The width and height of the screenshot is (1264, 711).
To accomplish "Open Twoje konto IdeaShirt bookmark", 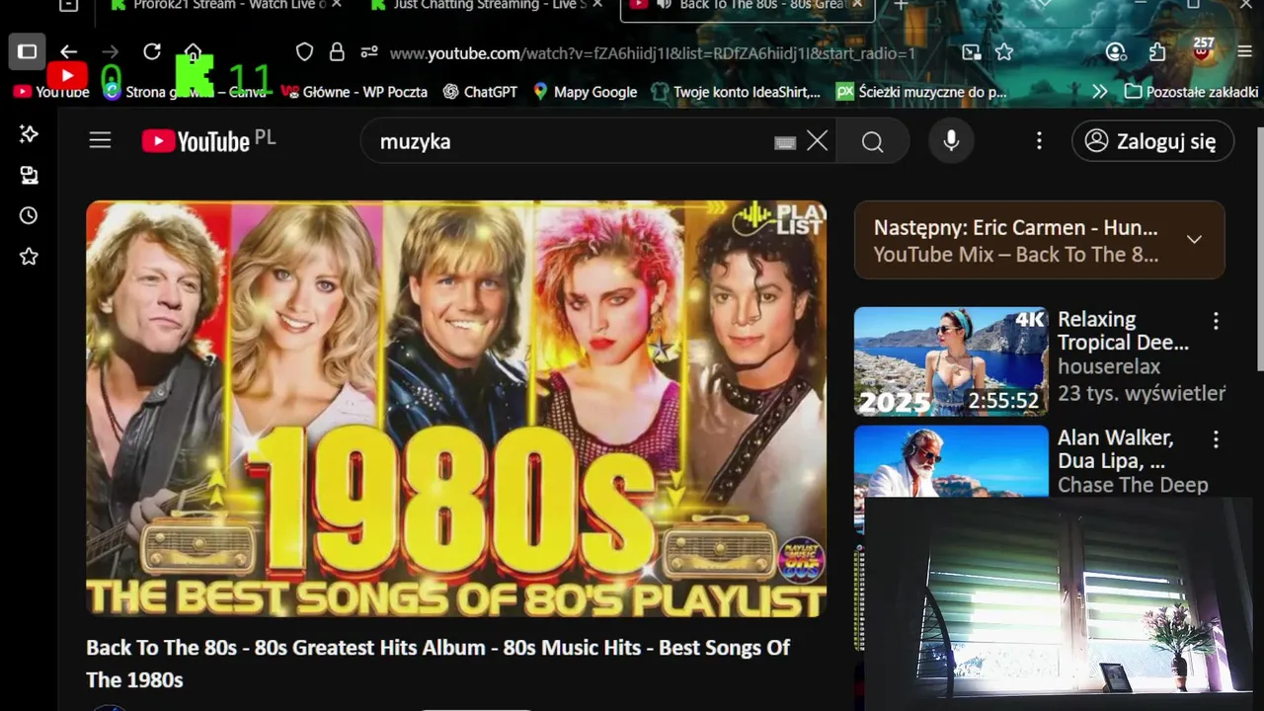I will tap(736, 92).
